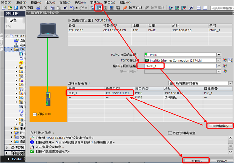
Task: Click the Undo arrow icon
Action: [72, 8]
